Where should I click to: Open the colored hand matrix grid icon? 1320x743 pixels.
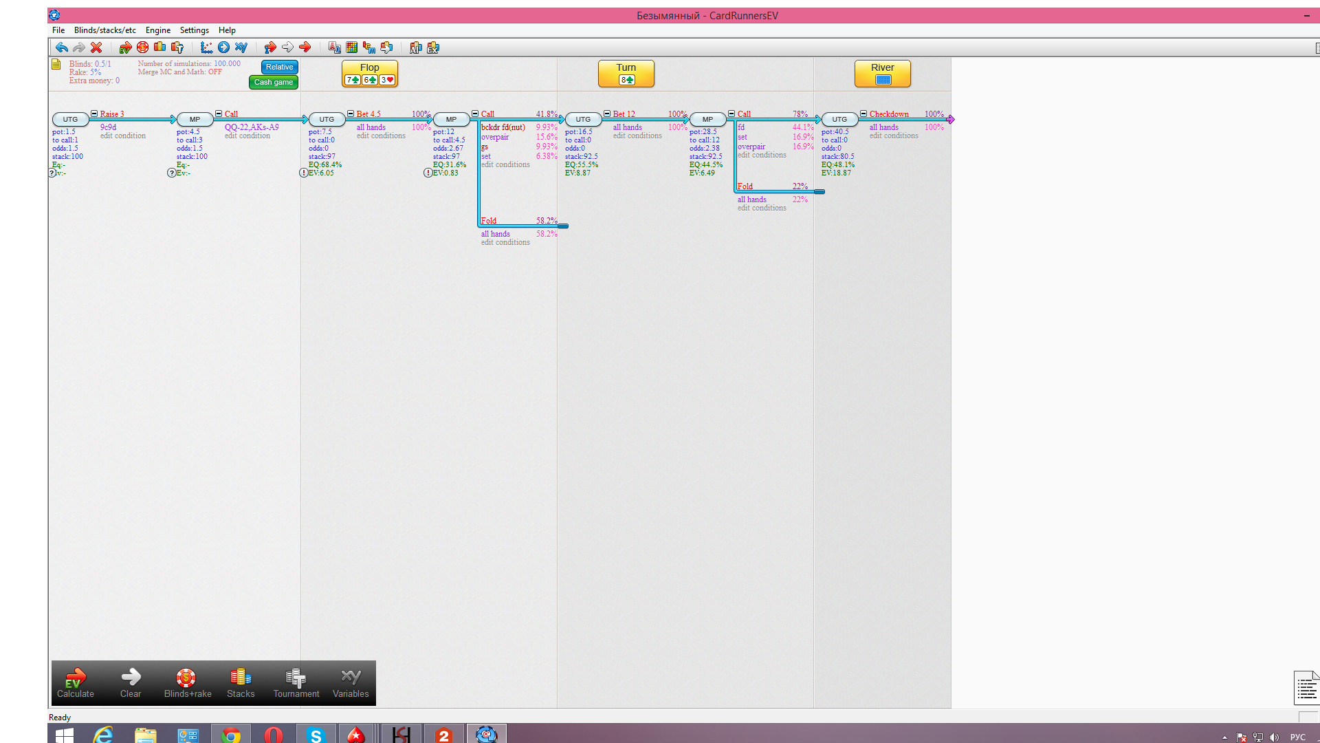click(352, 47)
